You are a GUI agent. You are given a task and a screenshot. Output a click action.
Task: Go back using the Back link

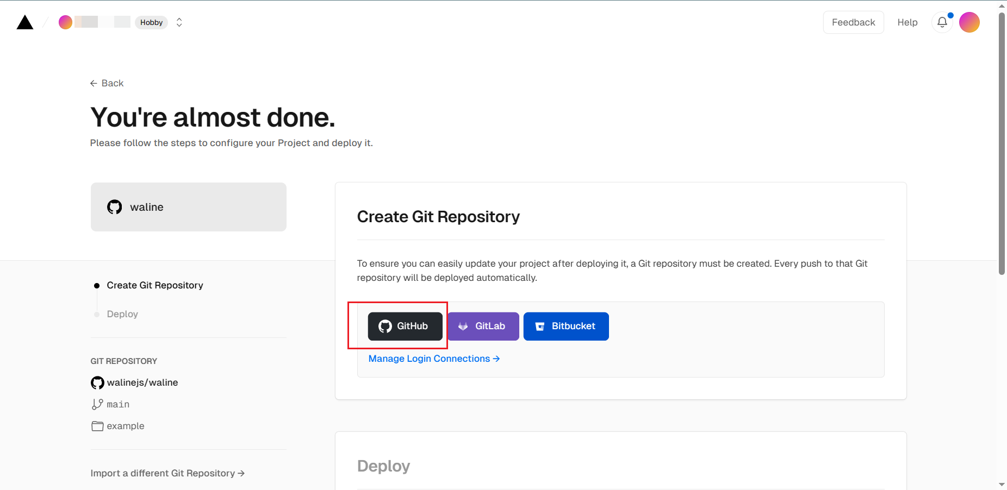click(107, 83)
